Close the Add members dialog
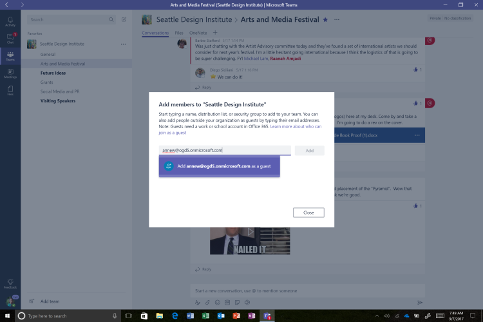Screen dimensions: 483x322 point(308,213)
